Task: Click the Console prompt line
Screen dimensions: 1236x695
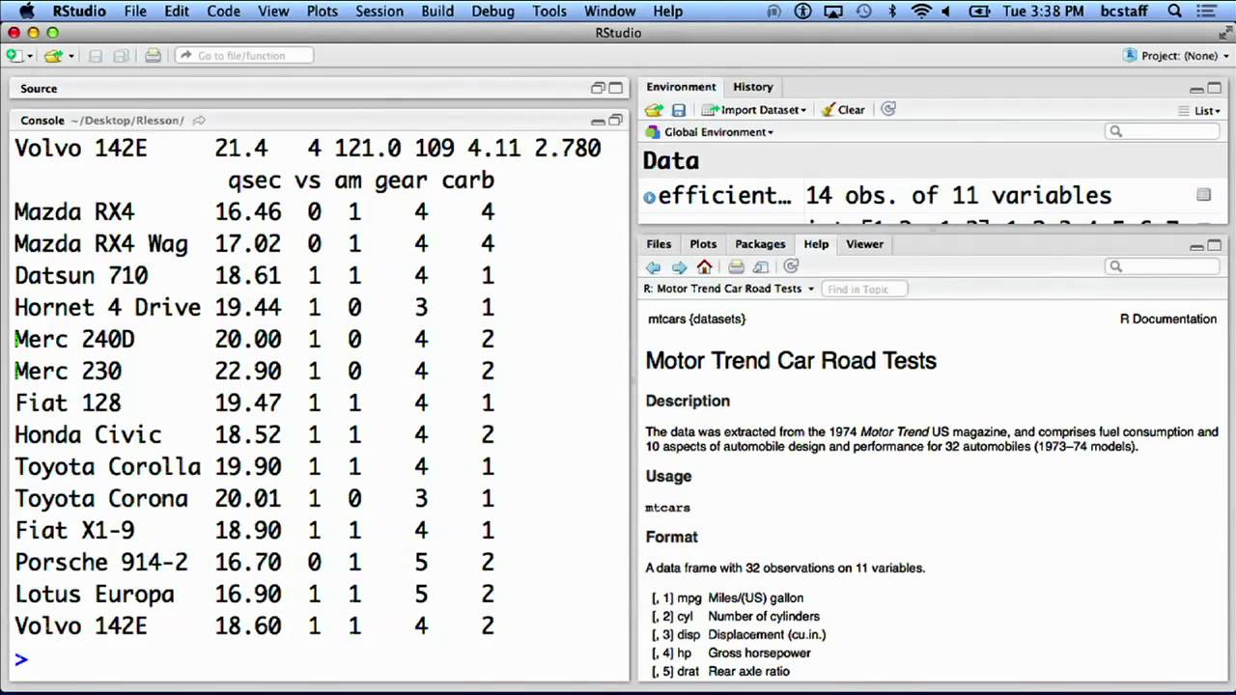Action: point(319,658)
